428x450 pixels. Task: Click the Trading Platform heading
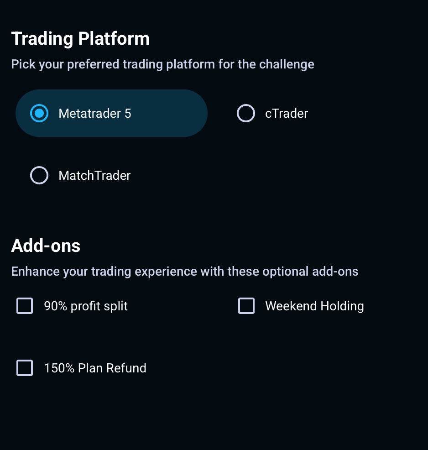pos(81,38)
